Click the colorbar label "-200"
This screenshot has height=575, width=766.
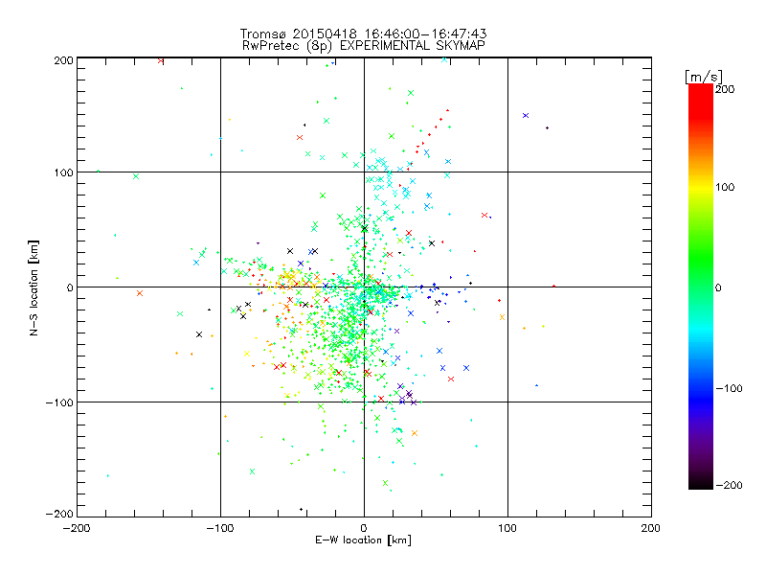coord(729,486)
